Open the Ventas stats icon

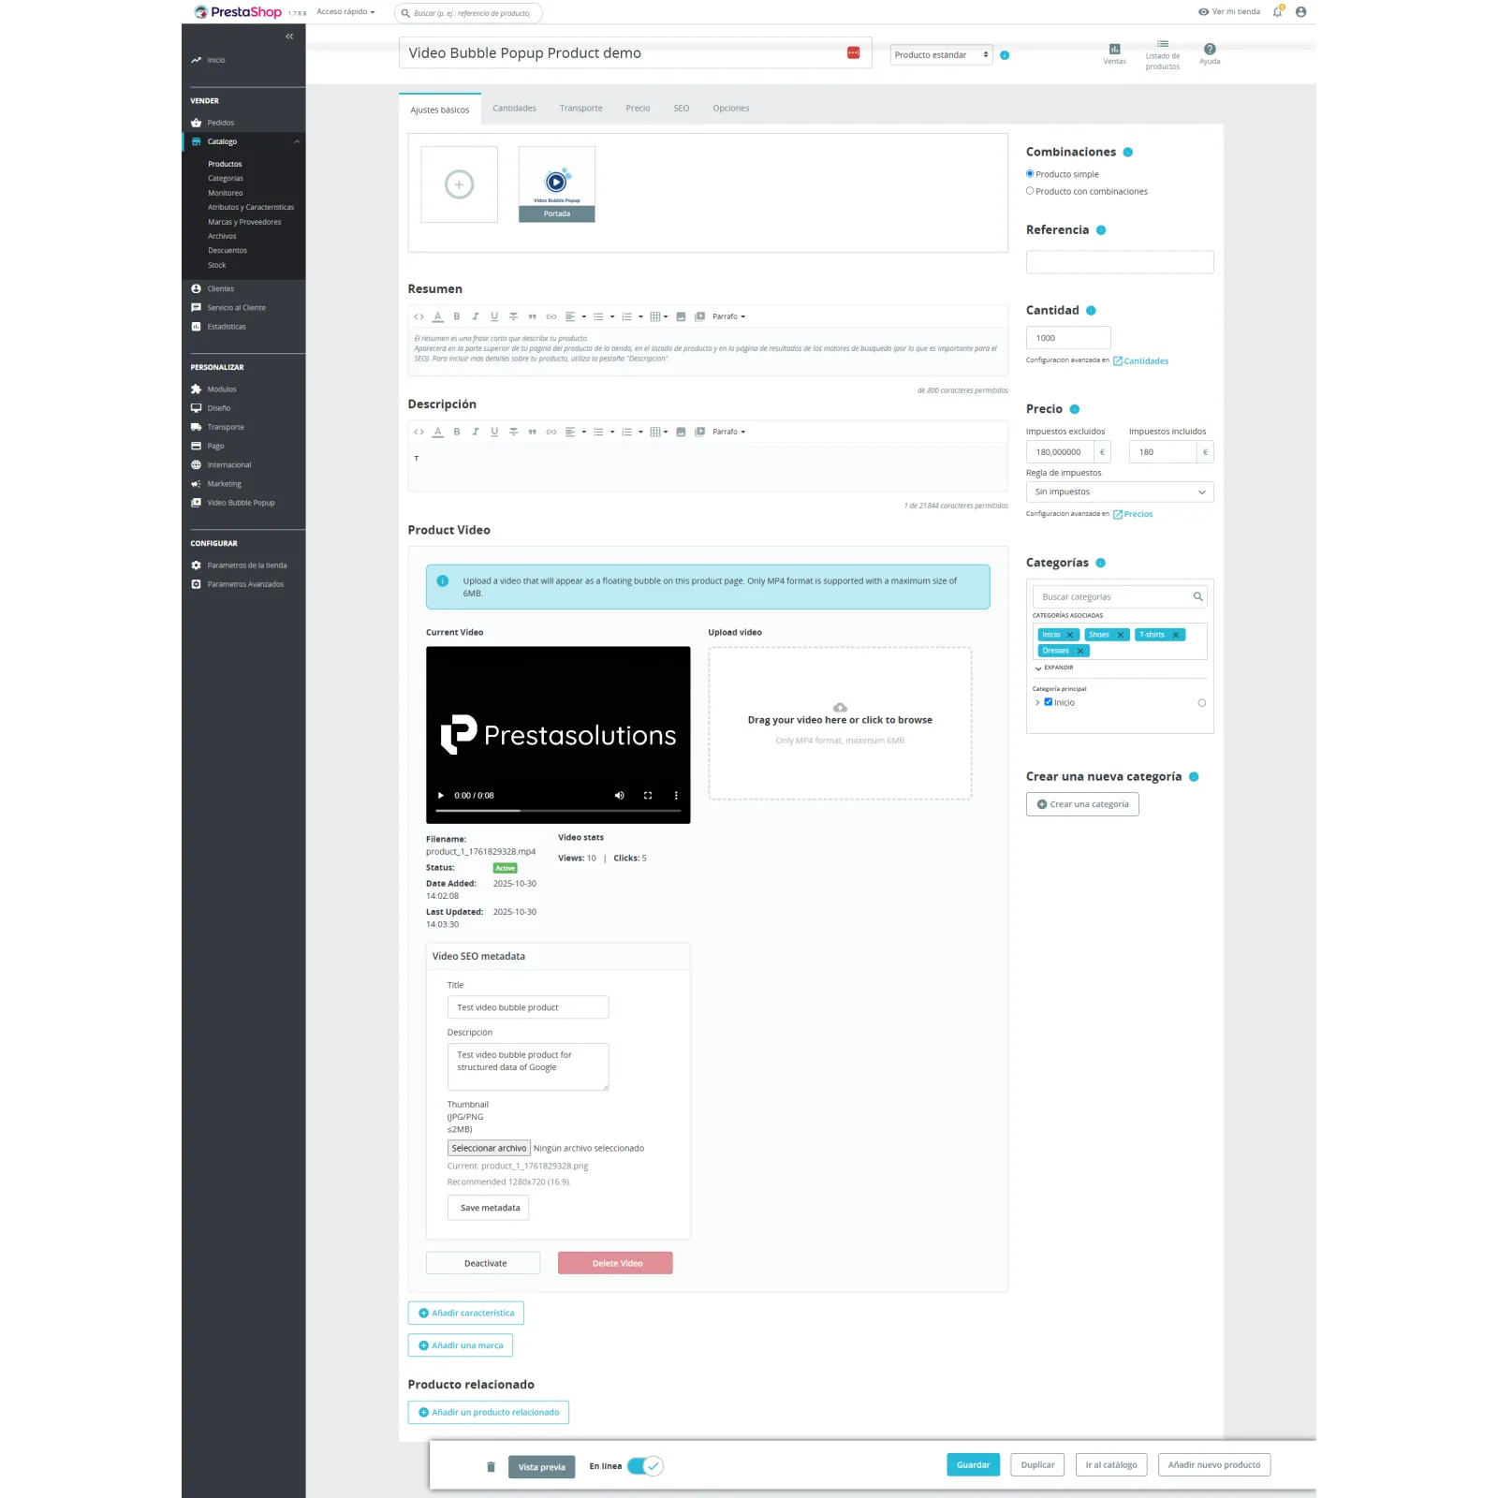[1114, 50]
